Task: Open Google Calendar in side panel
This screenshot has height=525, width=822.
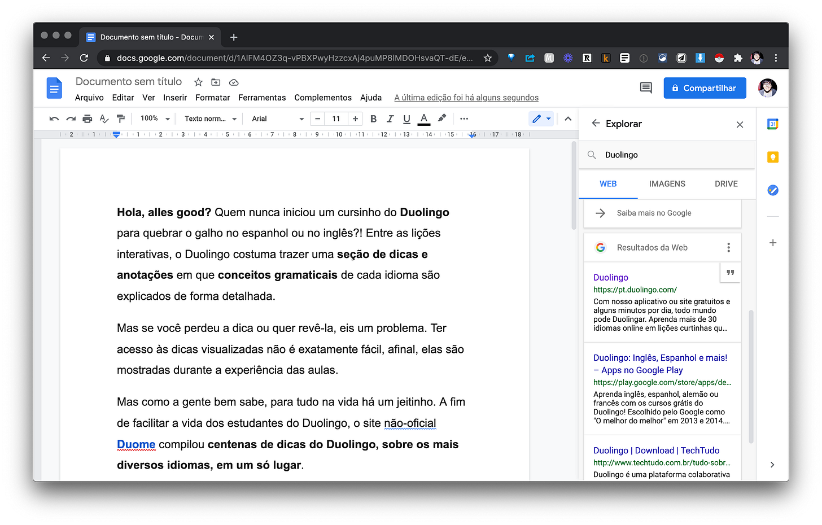Action: (x=773, y=124)
